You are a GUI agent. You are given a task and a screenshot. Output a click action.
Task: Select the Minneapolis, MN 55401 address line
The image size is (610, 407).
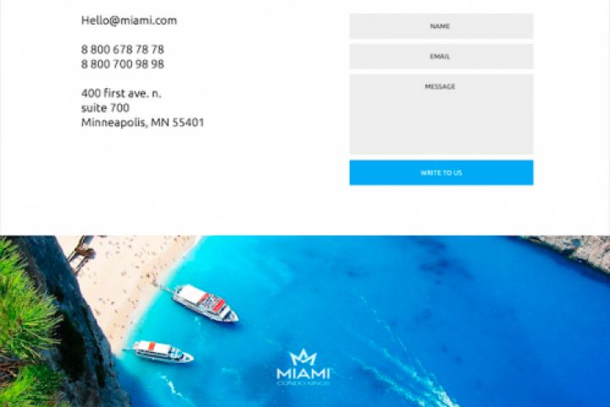tap(142, 122)
